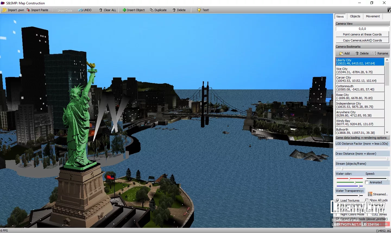Select the Cottonmouth bookmark

[x=360, y=88]
